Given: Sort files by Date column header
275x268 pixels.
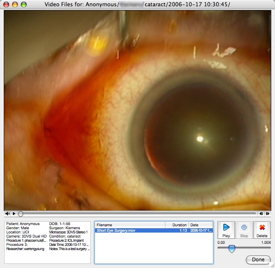Looking at the screenshot, I should (200, 225).
